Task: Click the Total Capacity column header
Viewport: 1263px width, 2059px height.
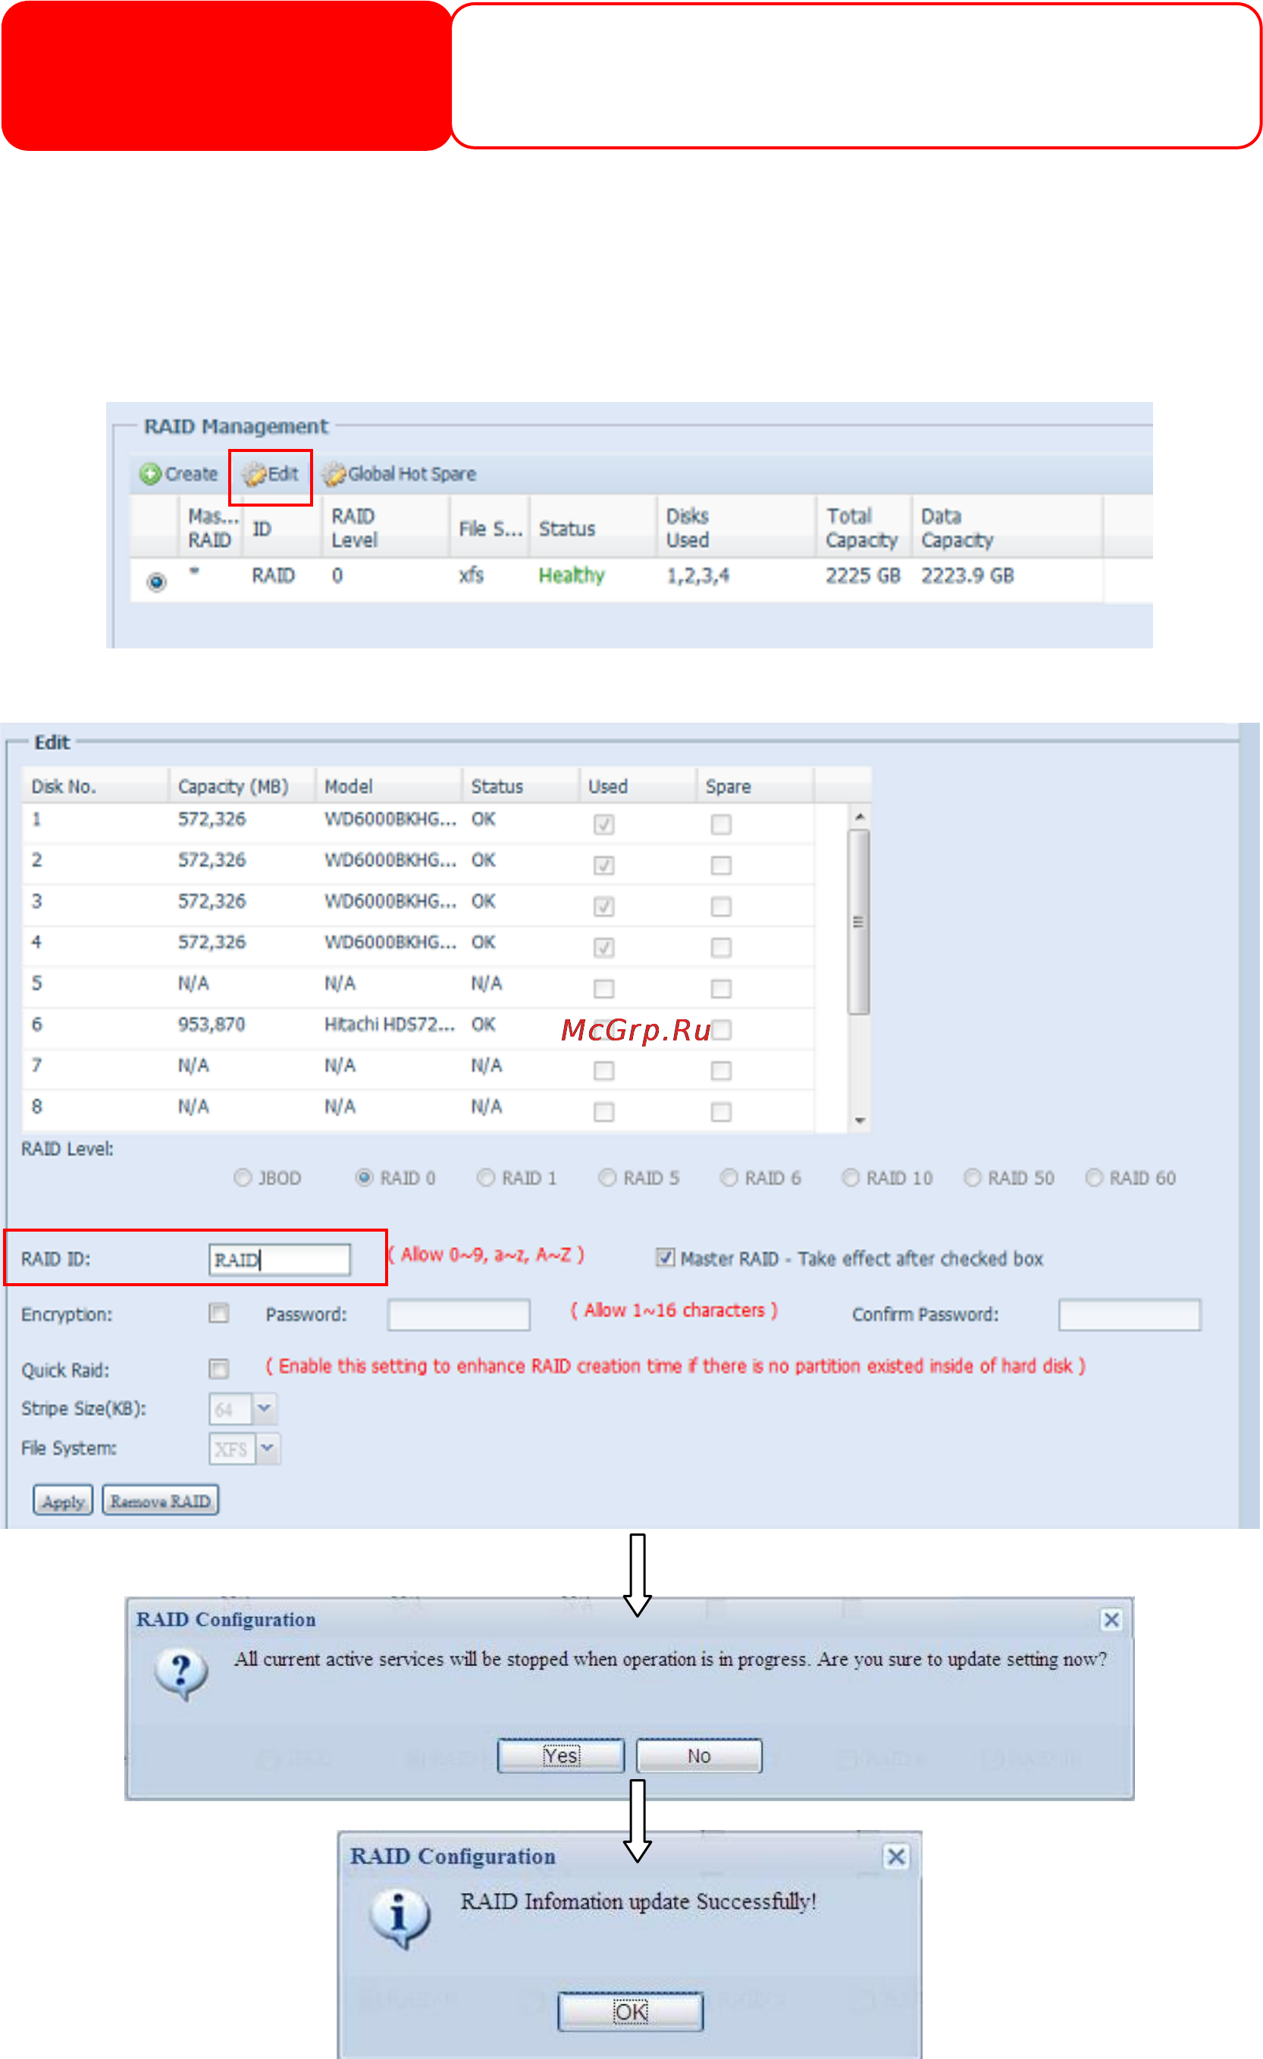Action: tap(863, 527)
